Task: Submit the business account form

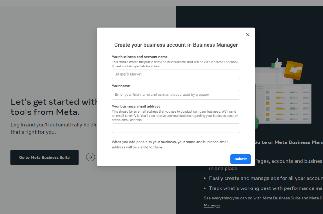Action: [240, 159]
